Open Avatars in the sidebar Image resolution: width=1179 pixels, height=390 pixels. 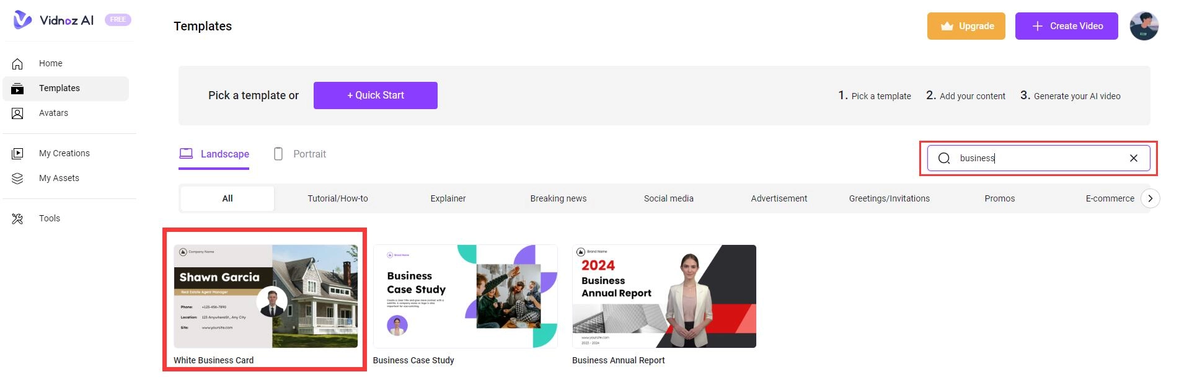(53, 113)
